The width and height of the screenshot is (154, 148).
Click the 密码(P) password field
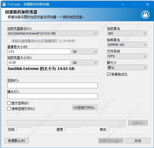[x=53, y=85]
